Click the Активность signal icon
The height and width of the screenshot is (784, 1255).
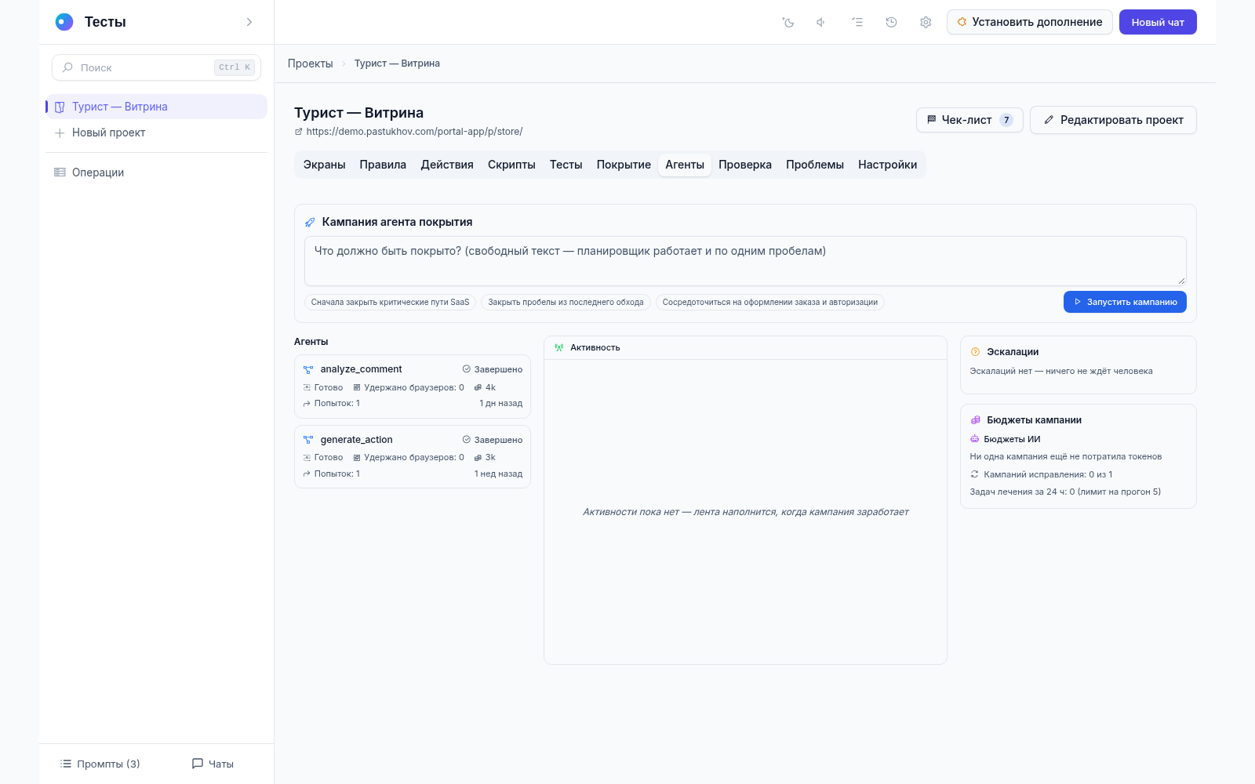(x=559, y=347)
